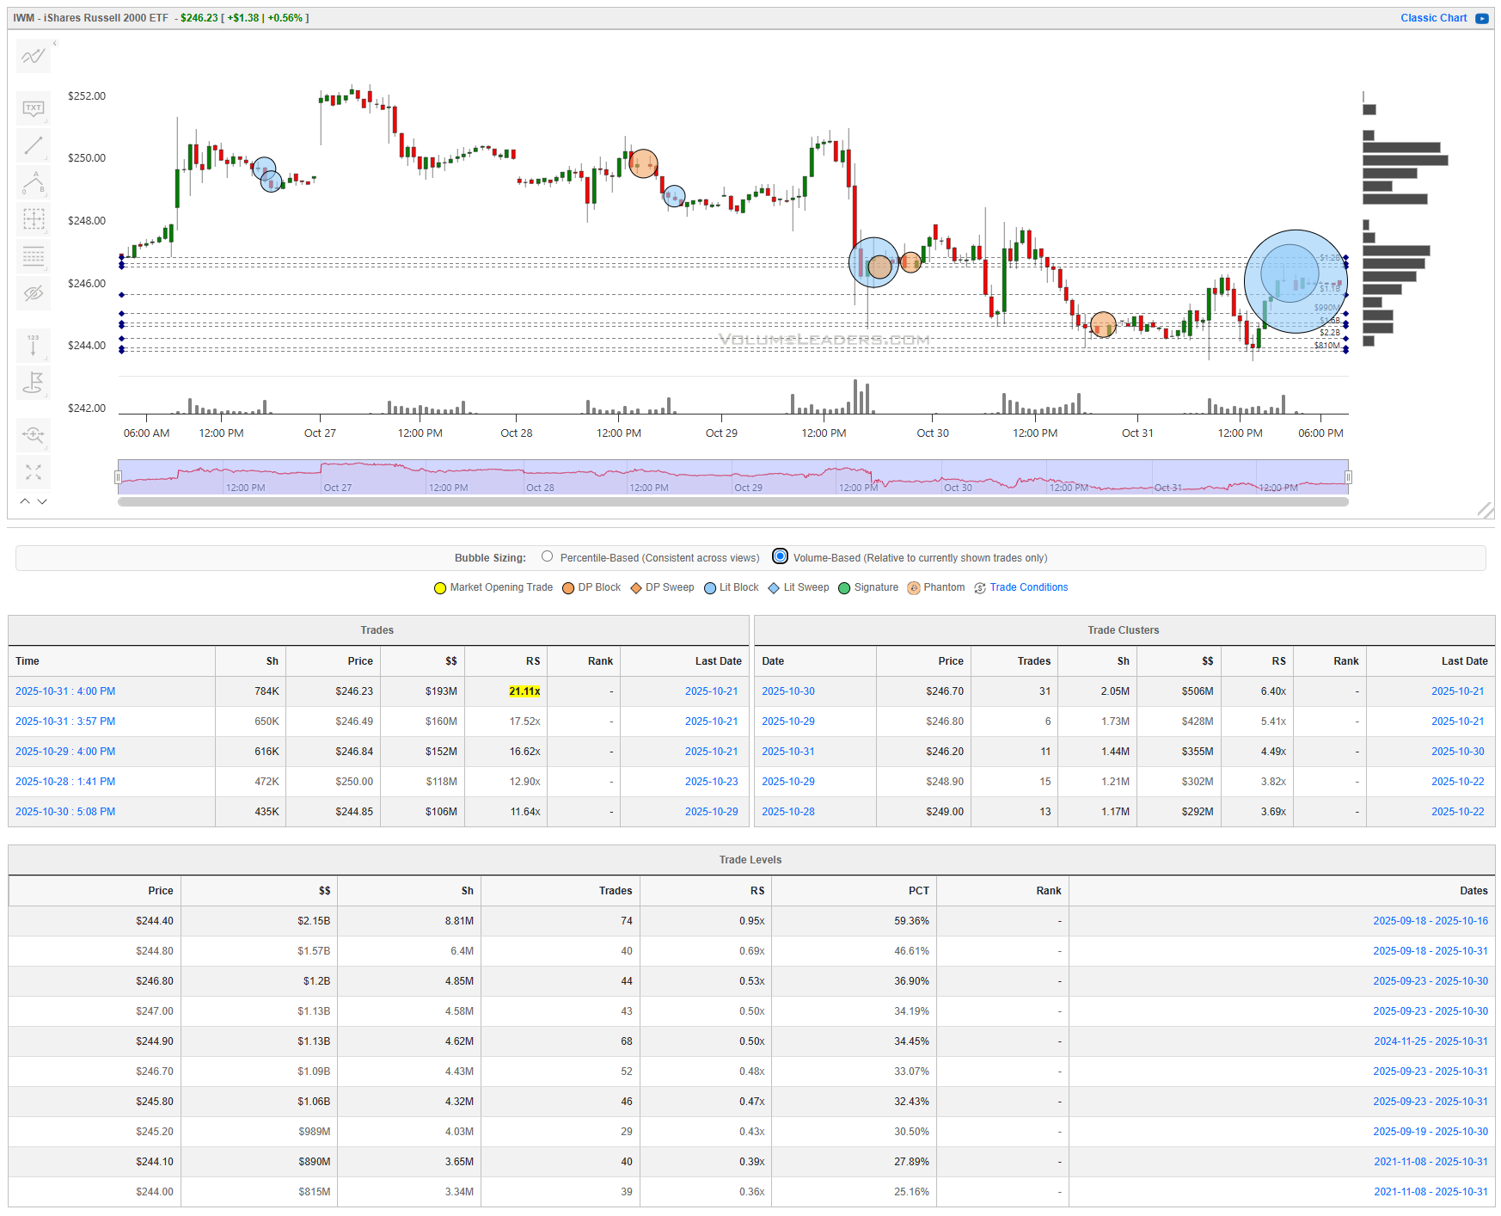Image resolution: width=1501 pixels, height=1216 pixels.
Task: Click the Signature legend green circle
Action: (844, 588)
